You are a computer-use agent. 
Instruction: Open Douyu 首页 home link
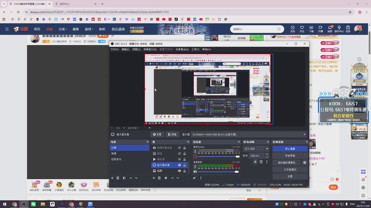(x=37, y=29)
